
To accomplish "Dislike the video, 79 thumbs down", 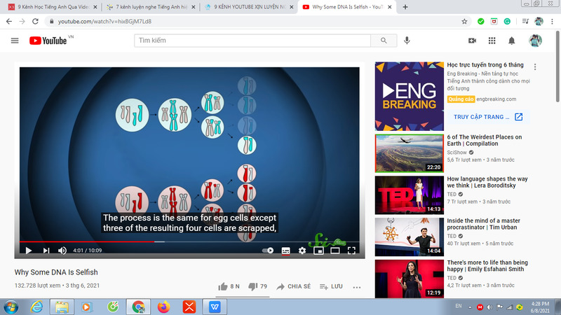I will point(258,286).
